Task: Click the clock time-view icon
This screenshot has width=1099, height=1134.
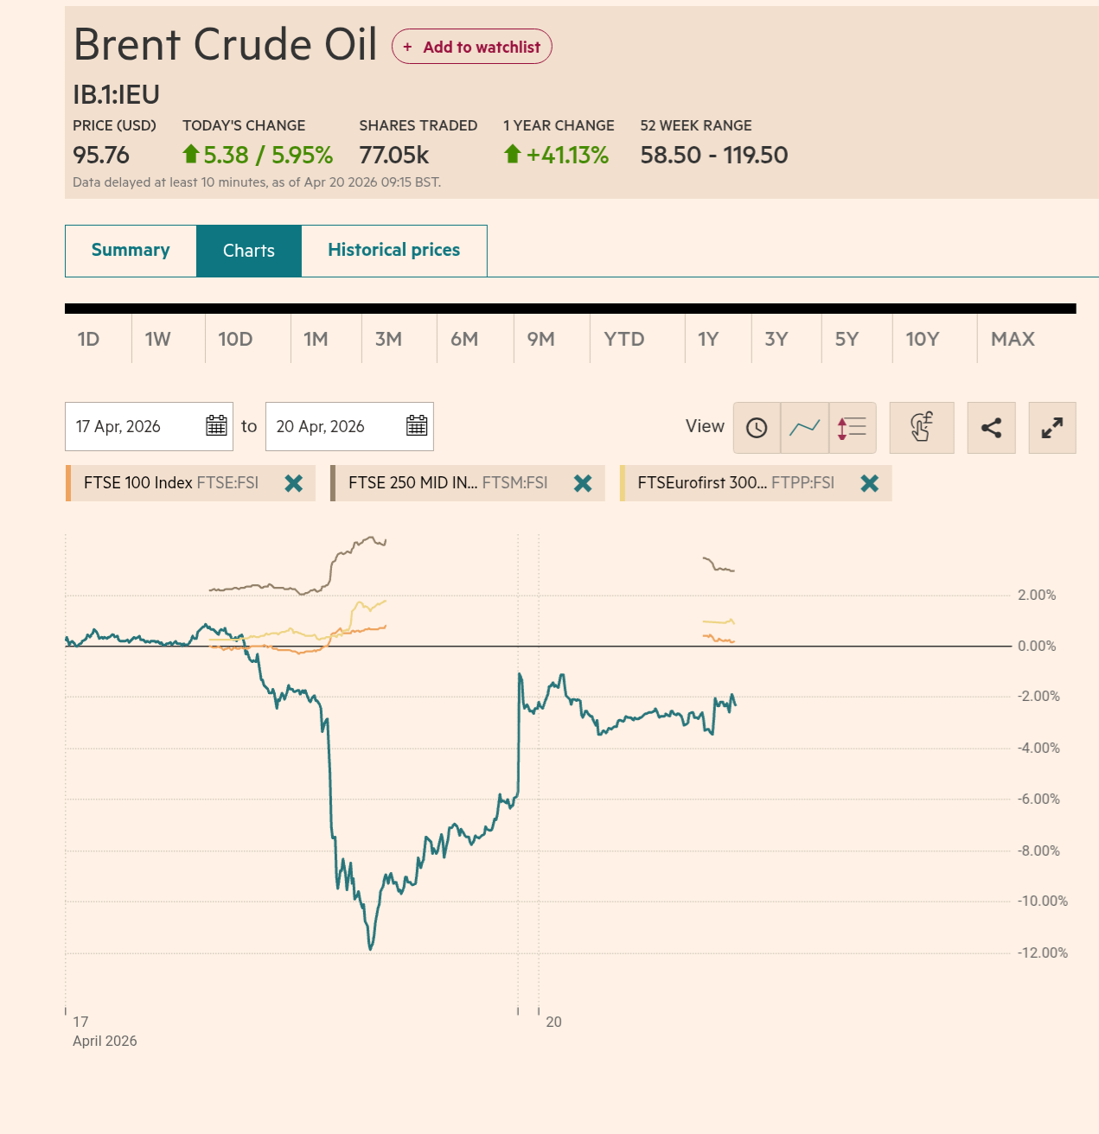Action: (757, 428)
